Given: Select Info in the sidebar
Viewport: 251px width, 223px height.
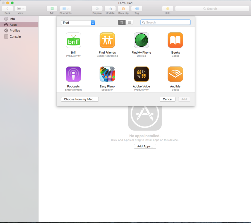Looking at the screenshot, I should tap(19, 19).
